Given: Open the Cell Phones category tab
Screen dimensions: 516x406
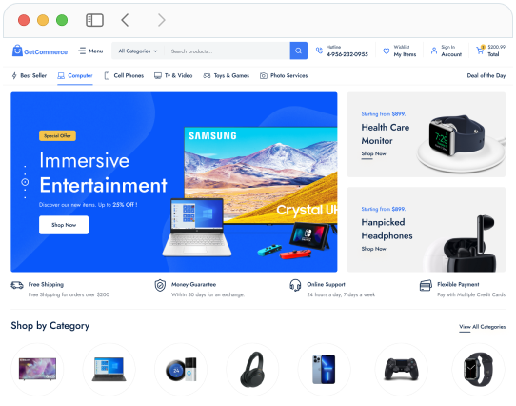Looking at the screenshot, I should click(124, 76).
